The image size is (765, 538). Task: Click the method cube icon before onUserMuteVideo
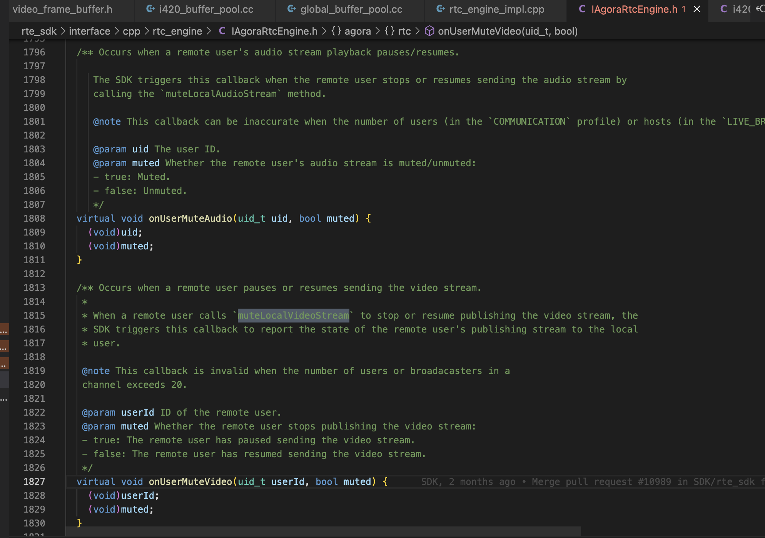(x=429, y=31)
